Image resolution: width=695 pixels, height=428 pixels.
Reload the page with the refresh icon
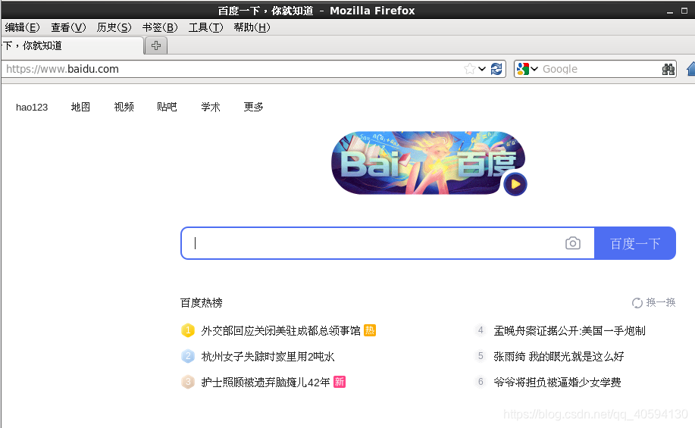pyautogui.click(x=496, y=69)
